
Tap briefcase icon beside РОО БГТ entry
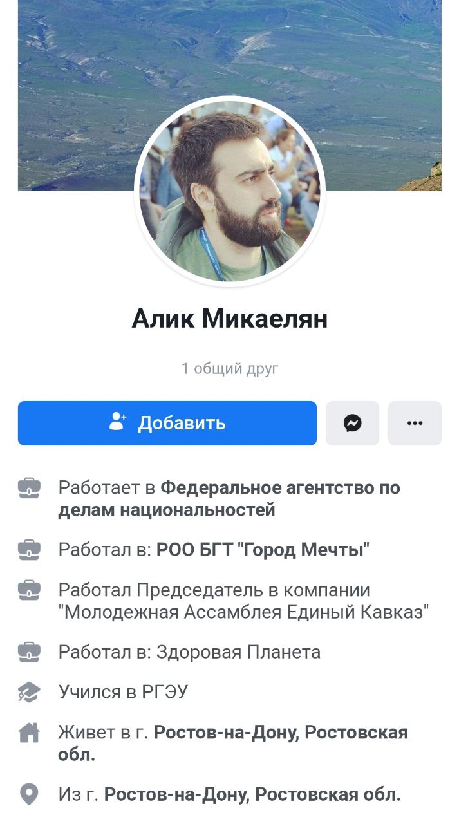pyautogui.click(x=30, y=550)
